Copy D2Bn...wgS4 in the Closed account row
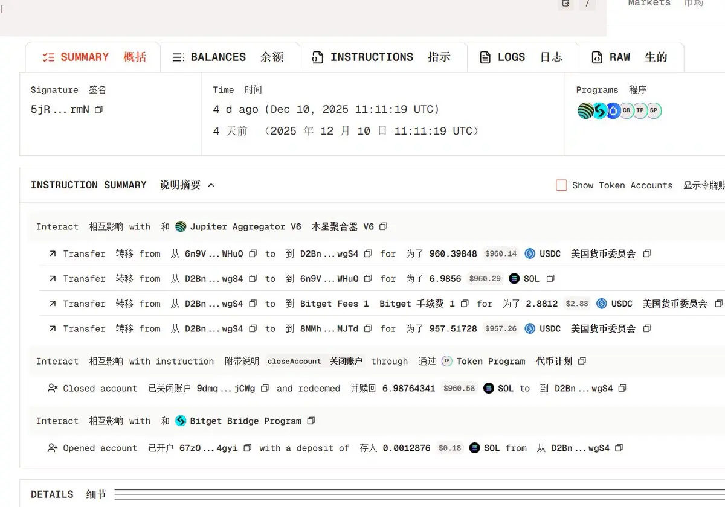Screen dimensions: 725x507 622,389
